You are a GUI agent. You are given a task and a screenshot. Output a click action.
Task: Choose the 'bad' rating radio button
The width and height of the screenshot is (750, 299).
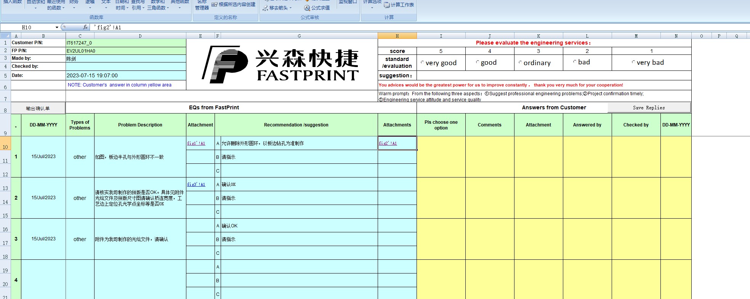pos(575,62)
